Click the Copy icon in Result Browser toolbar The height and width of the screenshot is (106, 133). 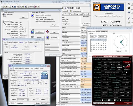(x=68, y=8)
